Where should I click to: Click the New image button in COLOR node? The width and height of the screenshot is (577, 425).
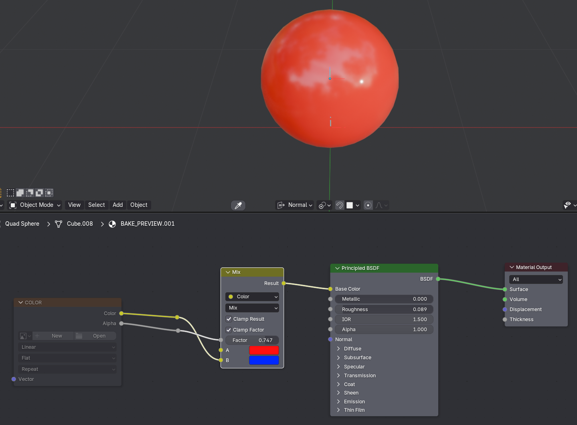click(x=53, y=336)
